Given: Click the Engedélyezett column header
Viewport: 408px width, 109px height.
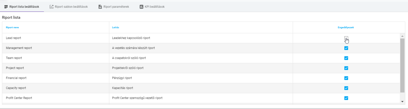Looking at the screenshot, I should point(346,27).
